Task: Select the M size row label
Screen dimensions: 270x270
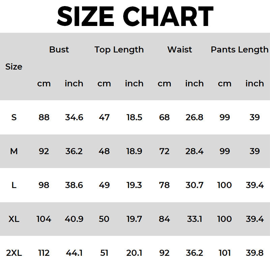Action: (14, 151)
